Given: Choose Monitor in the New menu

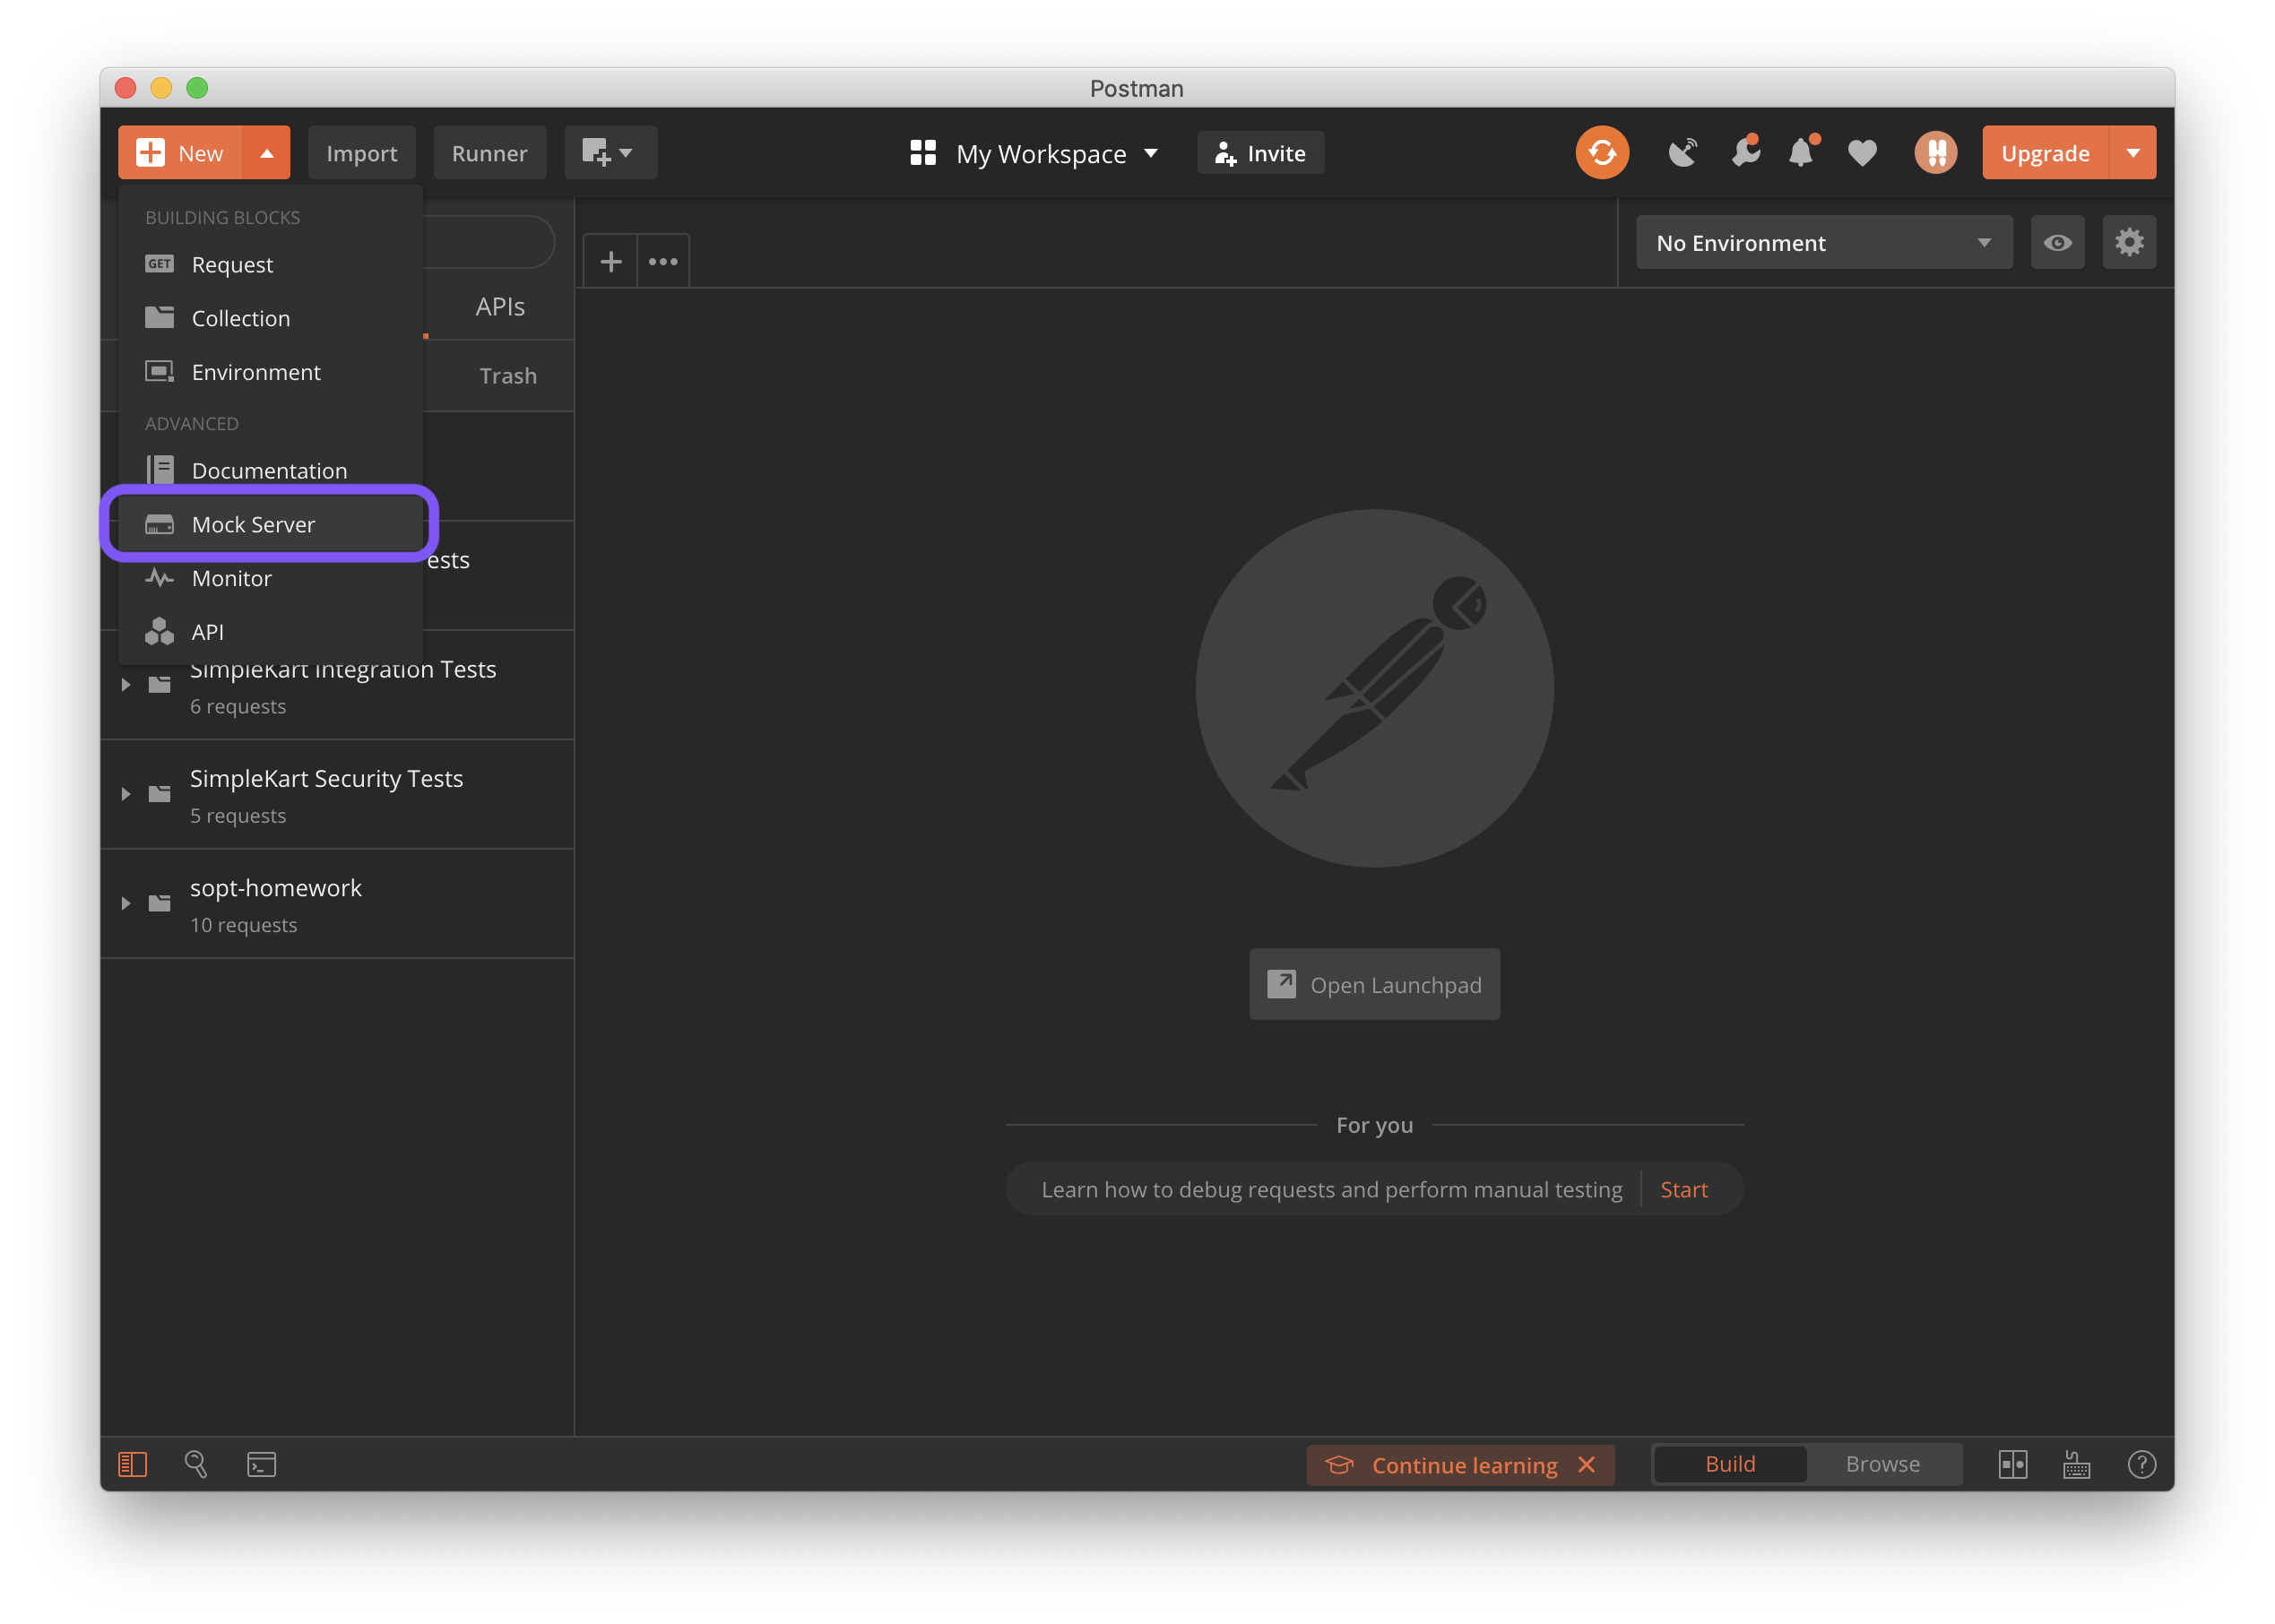Looking at the screenshot, I should [x=231, y=578].
